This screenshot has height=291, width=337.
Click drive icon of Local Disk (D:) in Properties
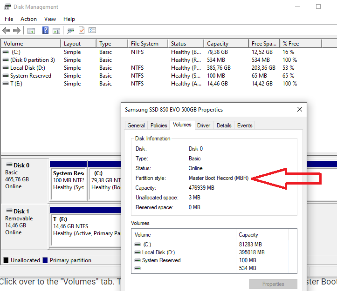pos(138,252)
